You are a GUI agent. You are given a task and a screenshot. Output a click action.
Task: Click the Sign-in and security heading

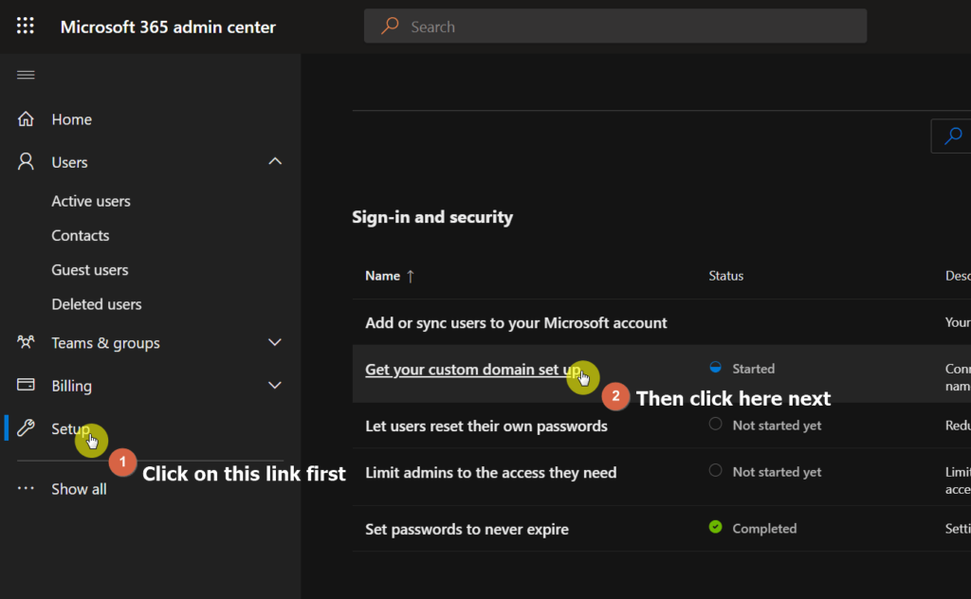click(x=432, y=217)
